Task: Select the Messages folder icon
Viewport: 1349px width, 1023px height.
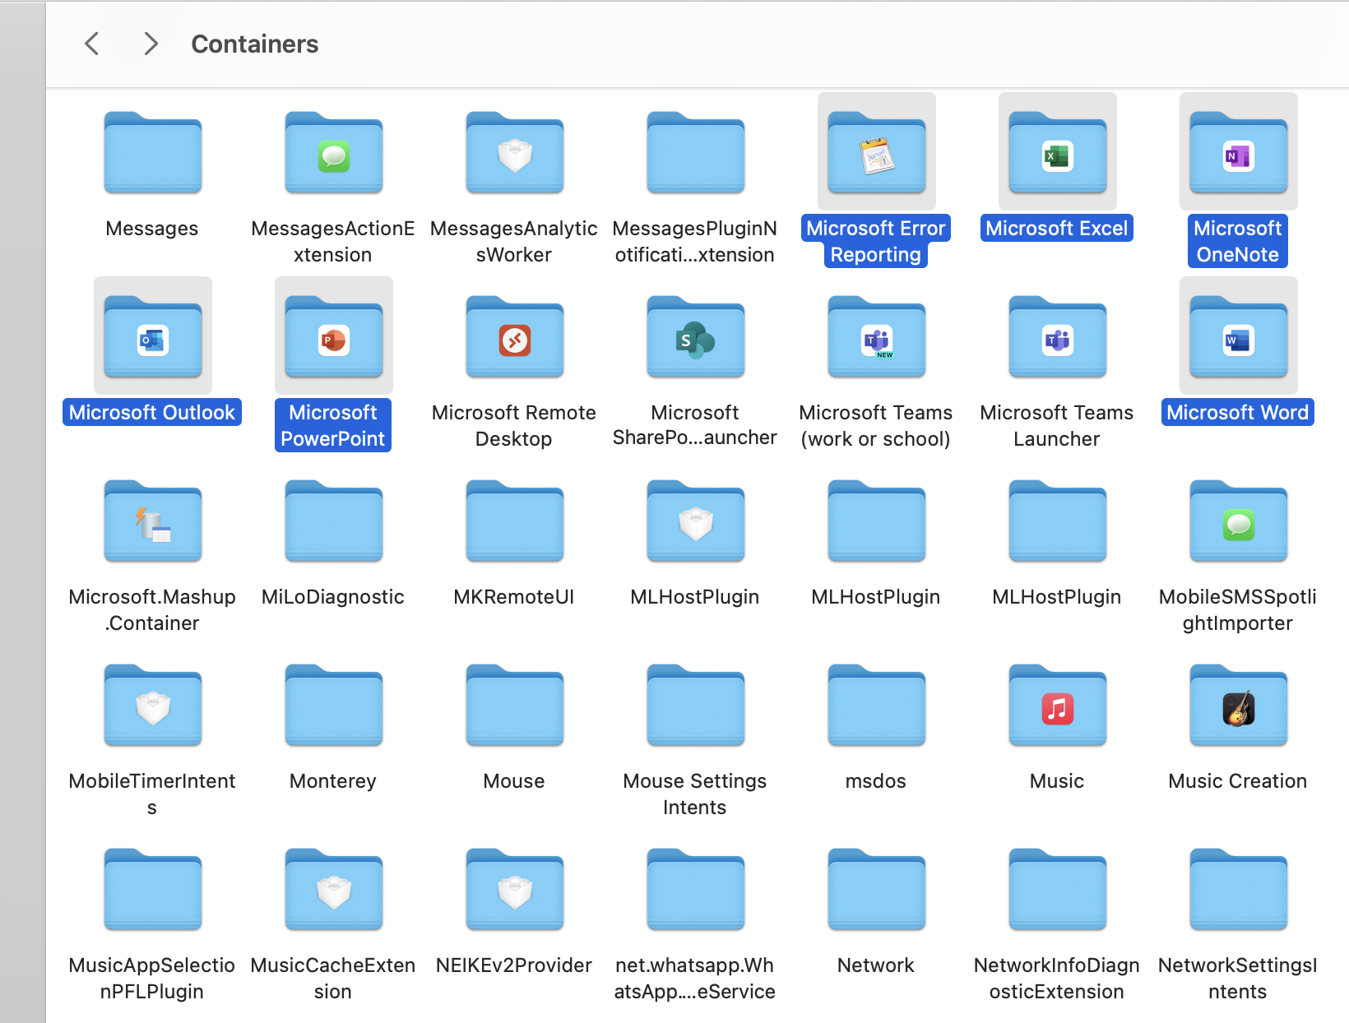Action: (153, 152)
